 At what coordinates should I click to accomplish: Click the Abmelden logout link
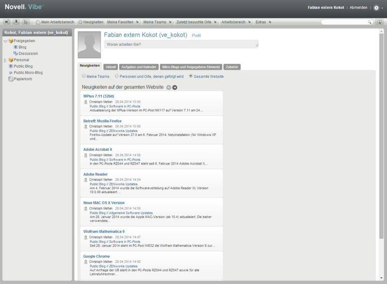pos(358,8)
